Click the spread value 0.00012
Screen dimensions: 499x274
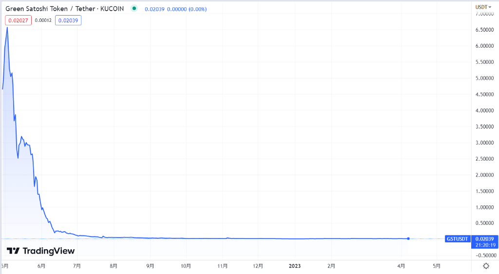pyautogui.click(x=43, y=20)
